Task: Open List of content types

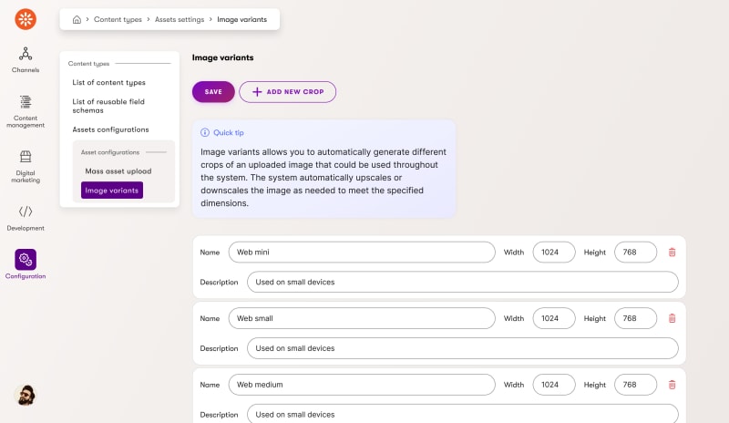Action: coord(108,82)
